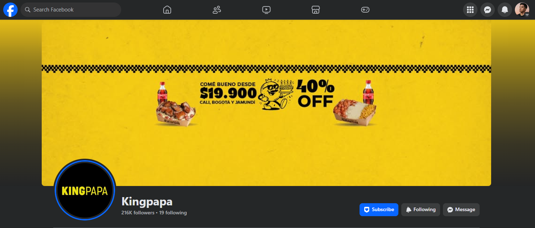The width and height of the screenshot is (535, 228).
Task: Click the Facebook logo icon
Action: (x=10, y=10)
